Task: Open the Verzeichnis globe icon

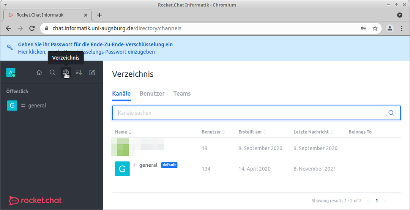Action: 66,73
